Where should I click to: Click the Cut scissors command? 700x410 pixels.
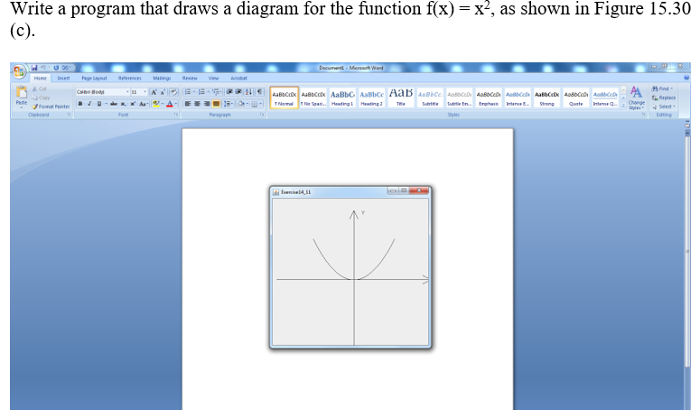point(39,89)
